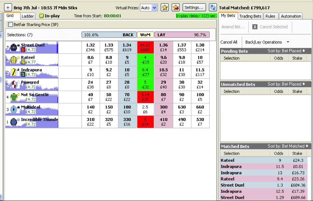Image resolution: width=313 pixels, height=201 pixels.
Task: Click the X checkbox on Cancel Selected
Action: (x=255, y=27)
